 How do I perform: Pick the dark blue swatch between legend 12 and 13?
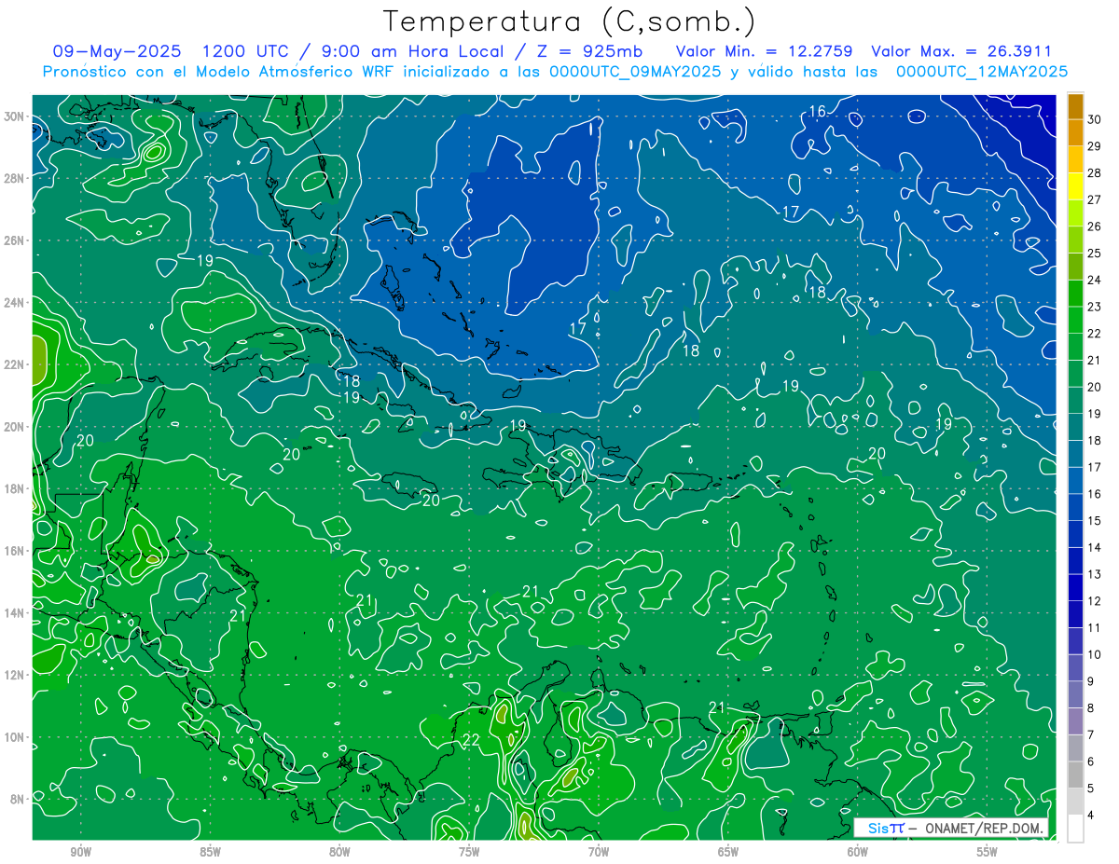coord(1075,588)
